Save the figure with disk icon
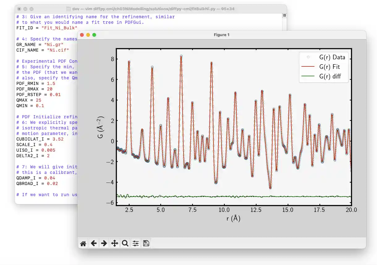Screen dimensions: 377x265 (146, 243)
